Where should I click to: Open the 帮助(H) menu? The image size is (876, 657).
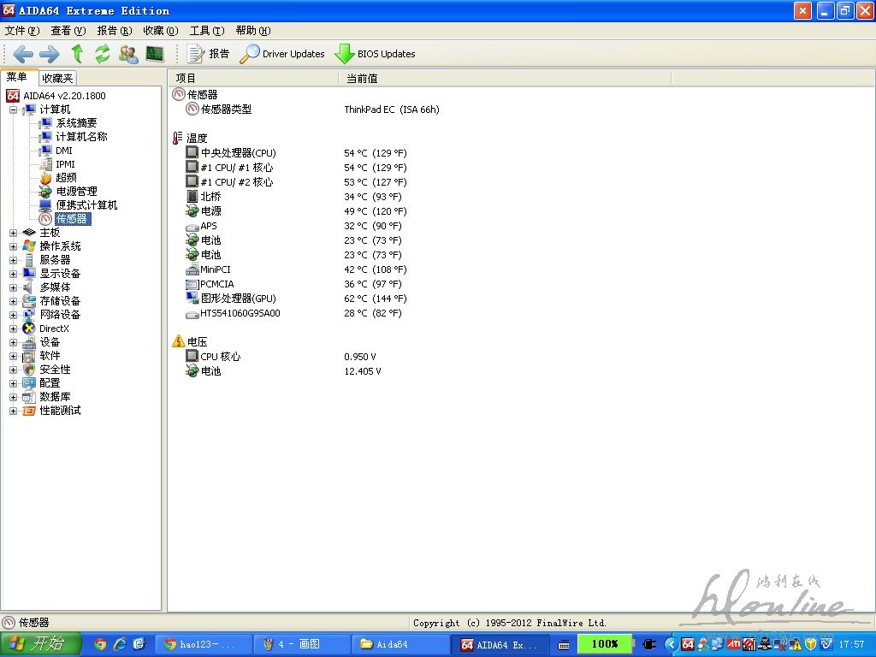click(x=253, y=31)
